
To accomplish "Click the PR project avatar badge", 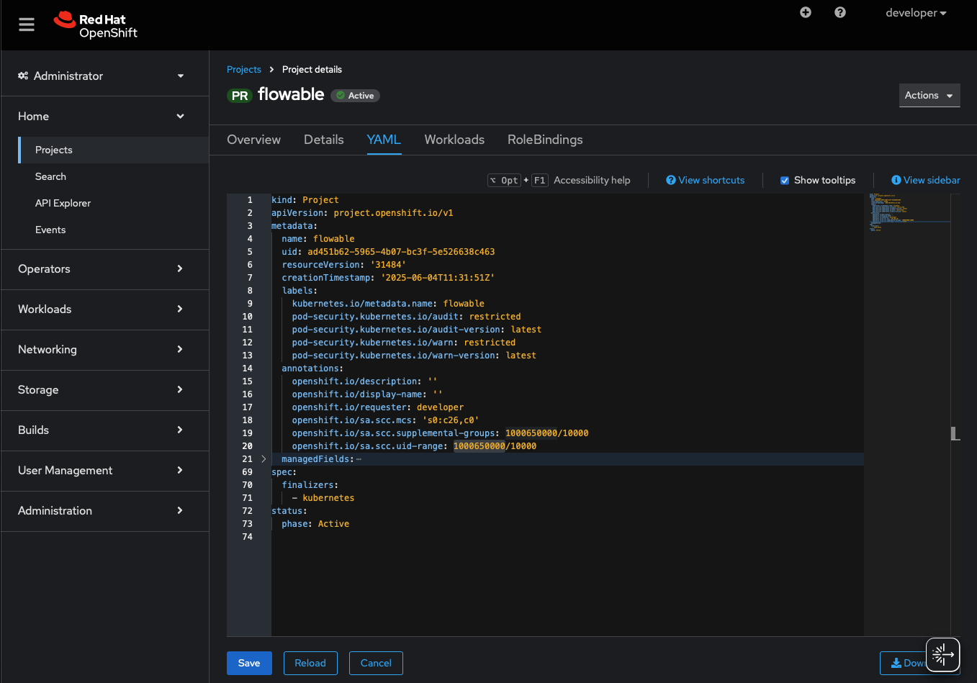I will (239, 95).
